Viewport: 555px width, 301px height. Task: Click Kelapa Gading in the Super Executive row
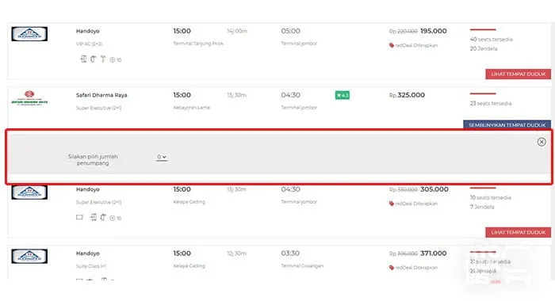click(x=189, y=202)
